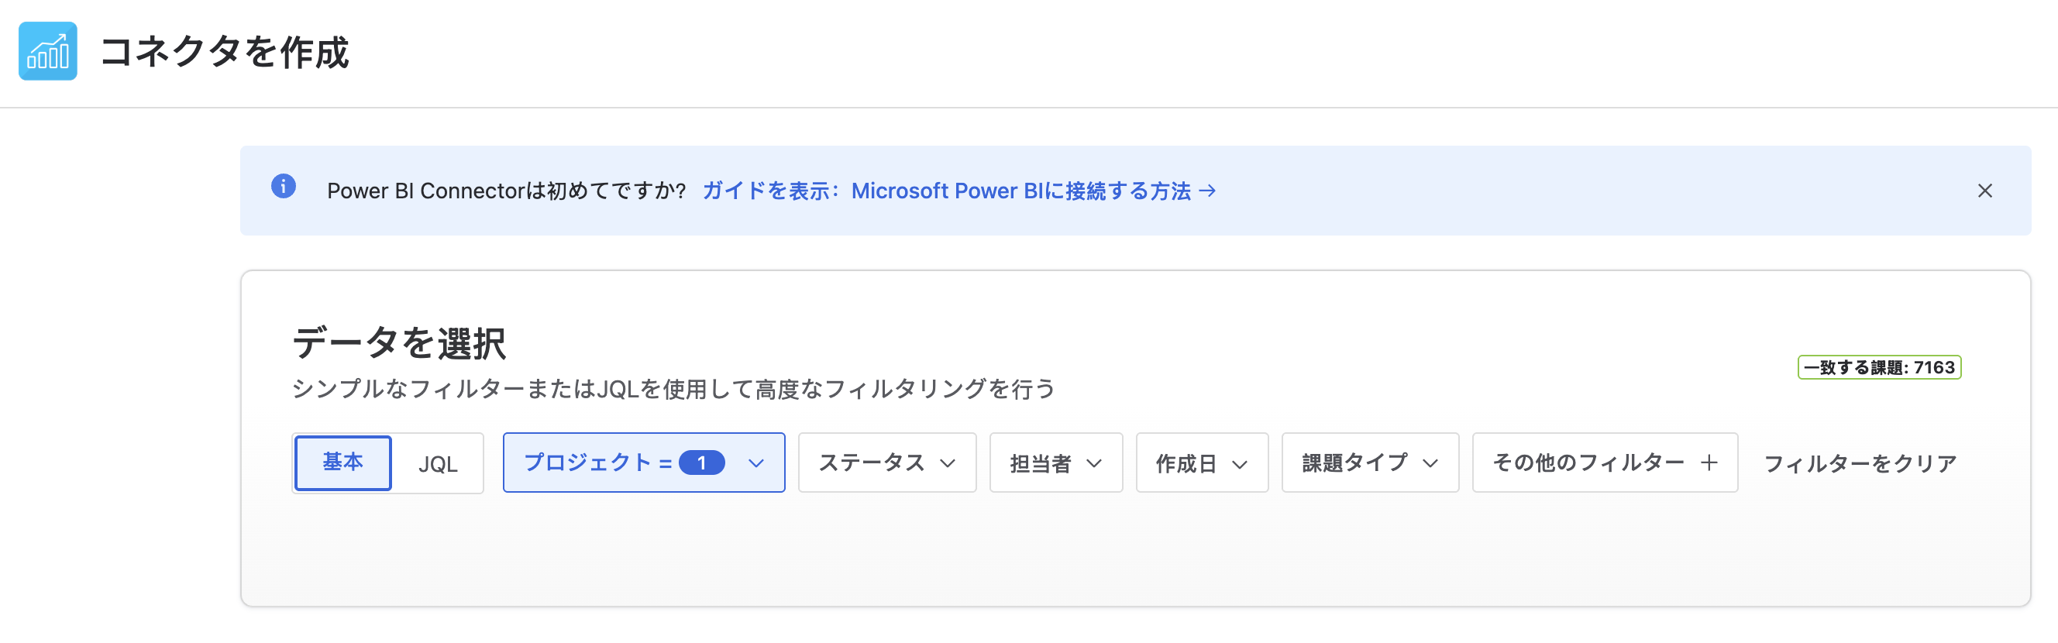
Task: Open the ステータス filter dropdown
Action: 886,462
